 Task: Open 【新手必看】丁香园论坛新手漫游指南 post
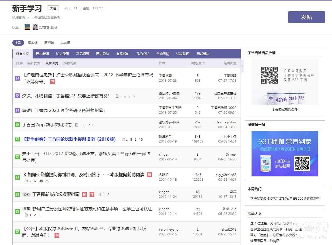tap(69, 139)
